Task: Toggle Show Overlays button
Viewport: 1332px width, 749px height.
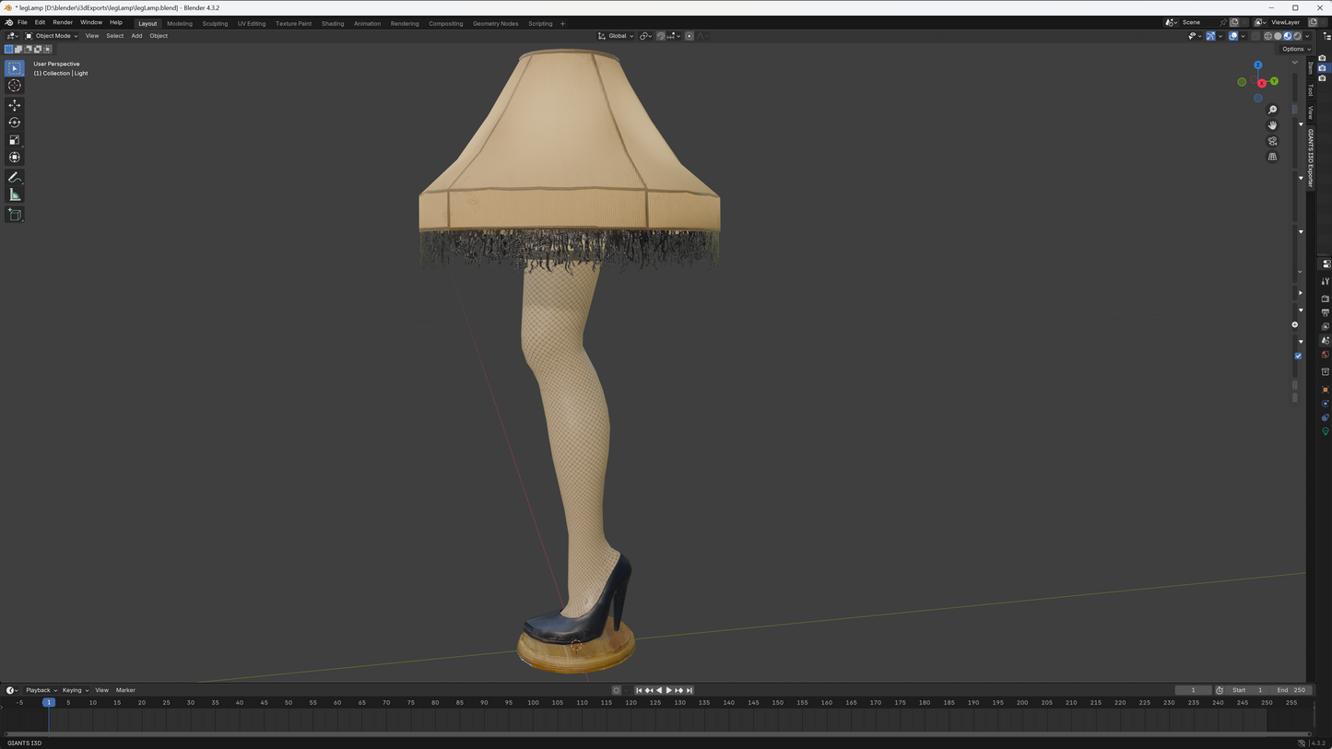Action: pyautogui.click(x=1233, y=36)
